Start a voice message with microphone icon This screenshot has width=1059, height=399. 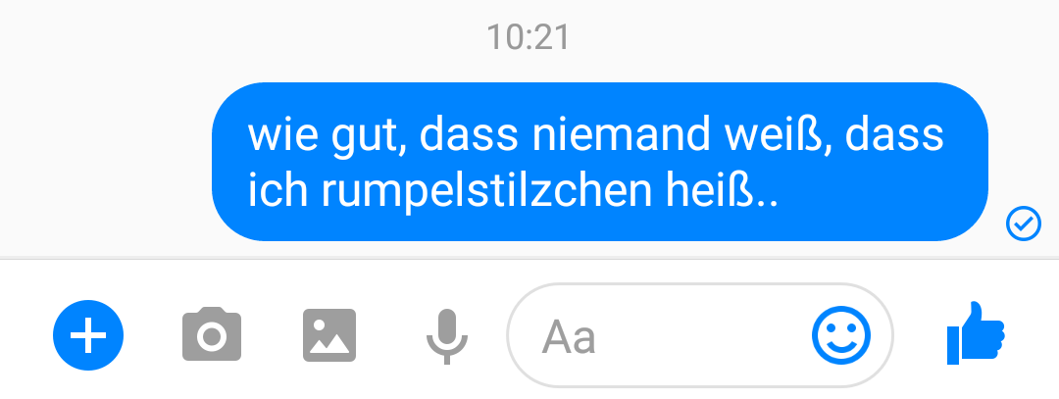[x=447, y=336]
